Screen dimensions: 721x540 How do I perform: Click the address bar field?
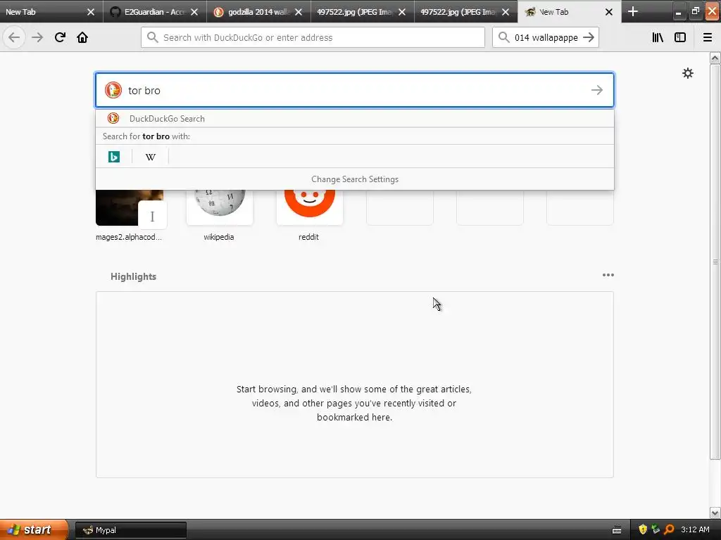(x=313, y=37)
